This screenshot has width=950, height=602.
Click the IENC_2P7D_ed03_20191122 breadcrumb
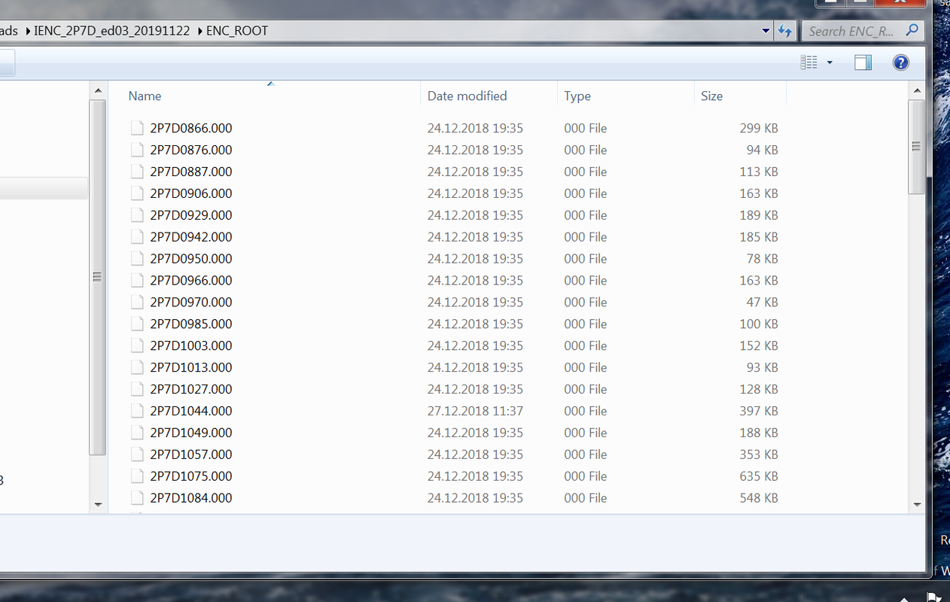pos(114,31)
